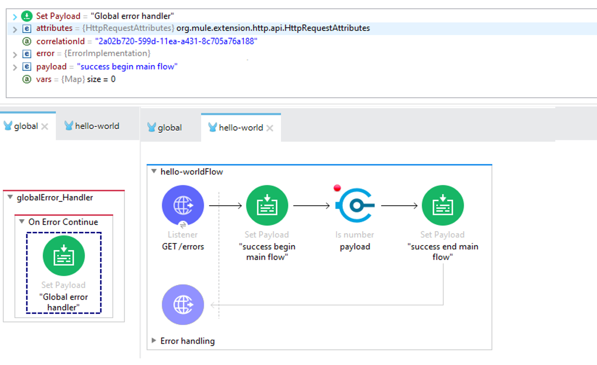Click the HTTP Listener GET /errors icon

[x=183, y=205]
